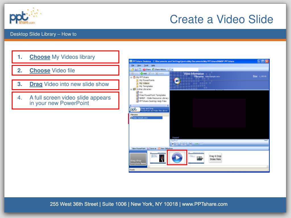The height and width of the screenshot is (218, 291).
Task: Select My Templates folder
Action: [145, 86]
